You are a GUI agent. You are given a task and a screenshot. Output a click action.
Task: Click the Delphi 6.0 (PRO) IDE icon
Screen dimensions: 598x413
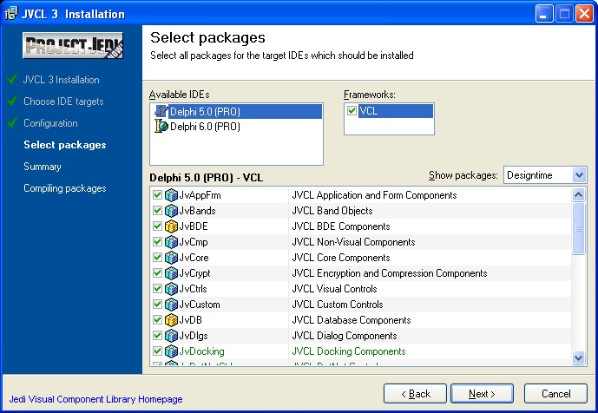tap(160, 127)
